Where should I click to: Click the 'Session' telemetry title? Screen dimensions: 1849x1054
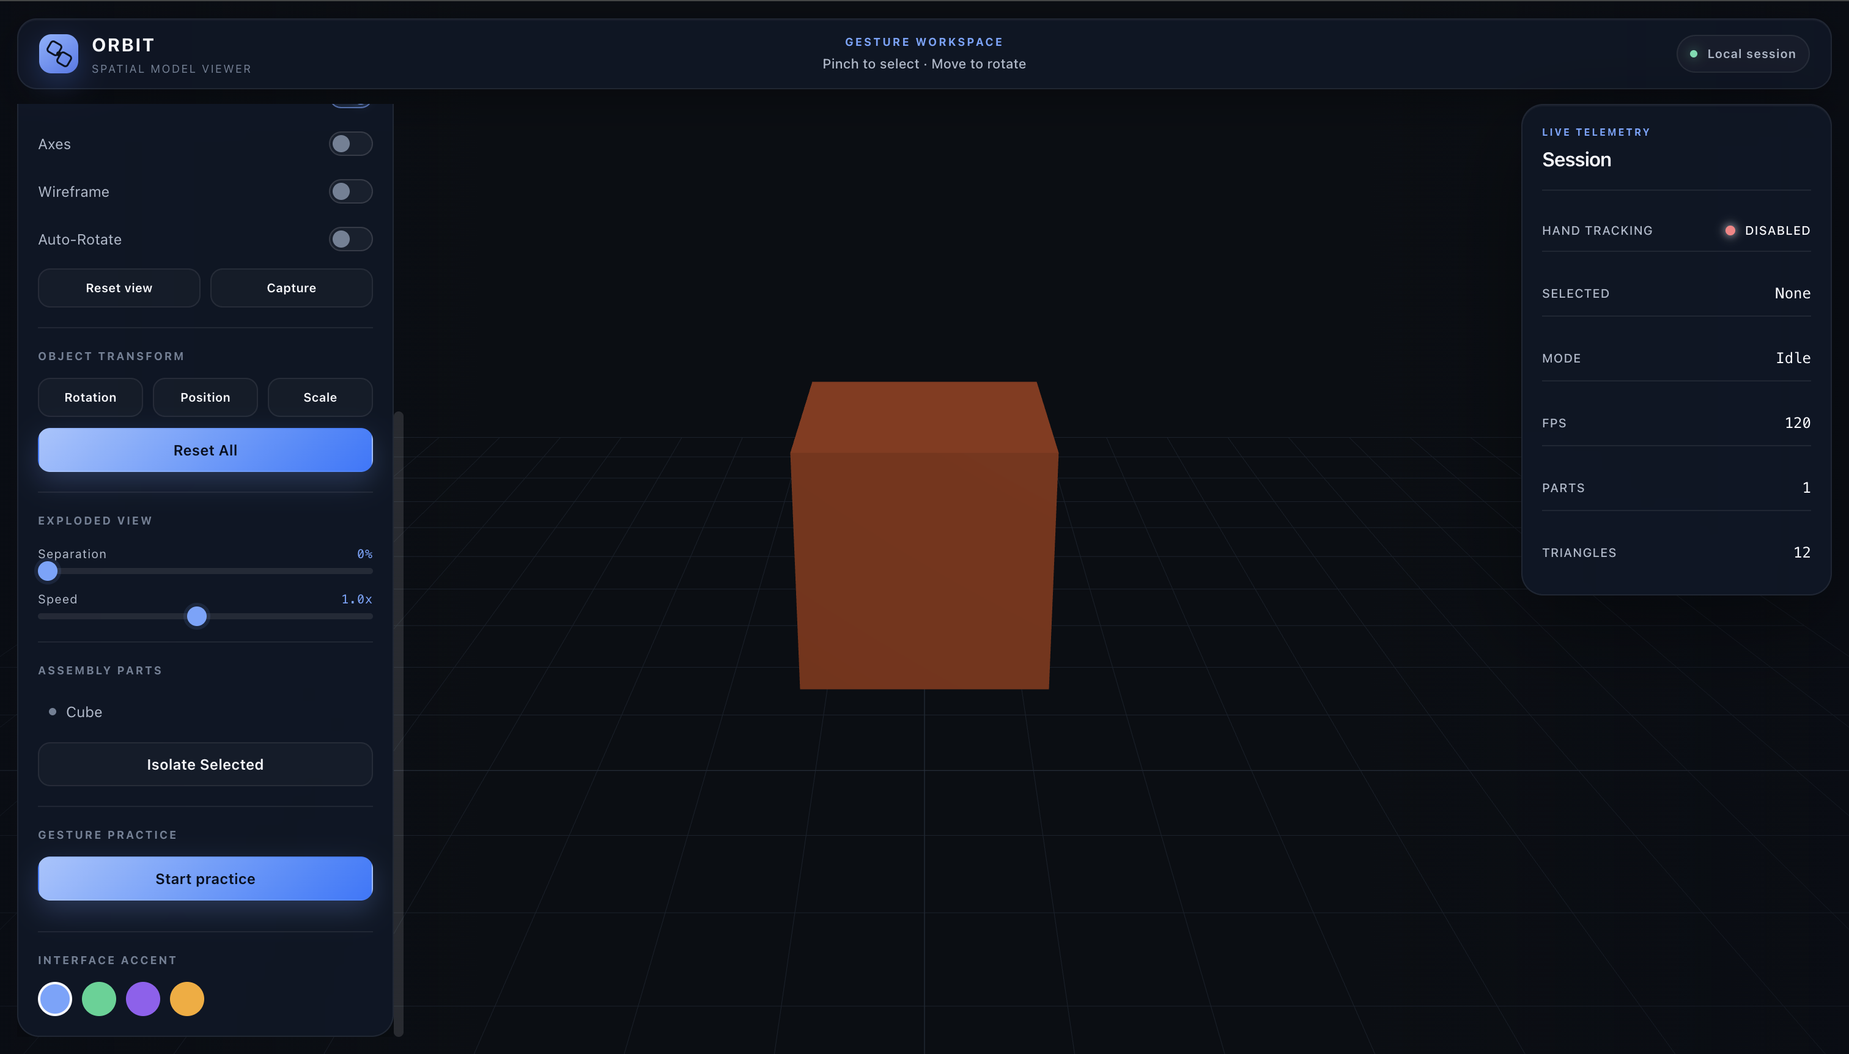click(x=1576, y=160)
